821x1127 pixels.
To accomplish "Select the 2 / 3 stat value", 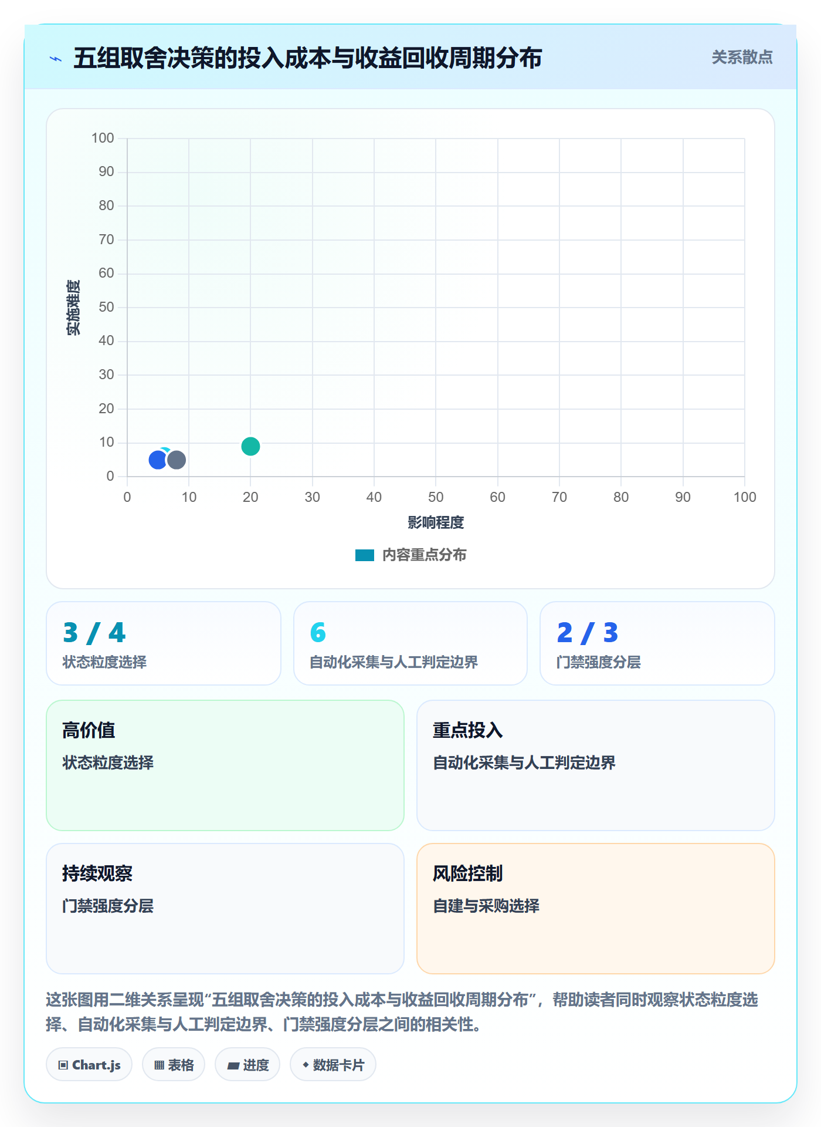I will click(588, 633).
